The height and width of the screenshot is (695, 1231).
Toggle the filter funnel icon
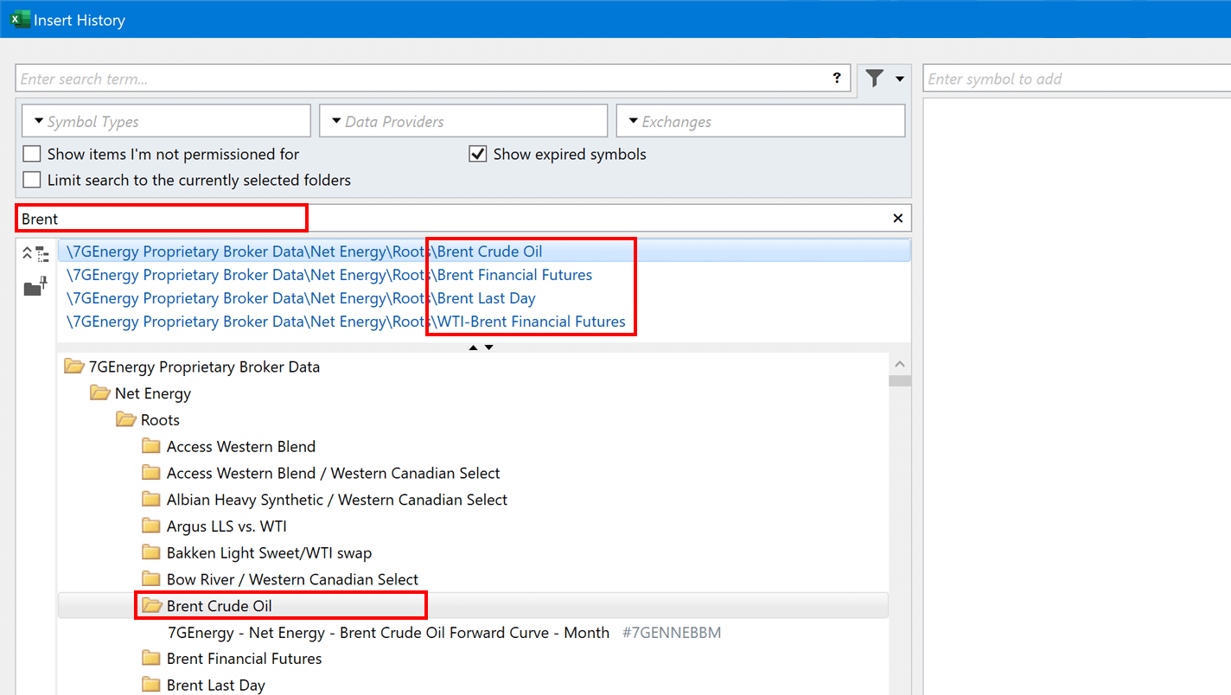pos(875,79)
